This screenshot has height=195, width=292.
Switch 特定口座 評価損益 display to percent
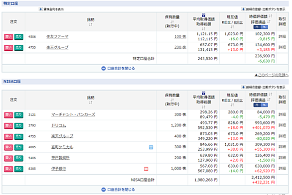pos(264,27)
